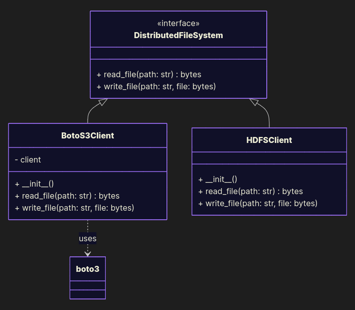Select write_file method in HDFSClient
Viewport: 355px width, 310px height.
point(258,203)
